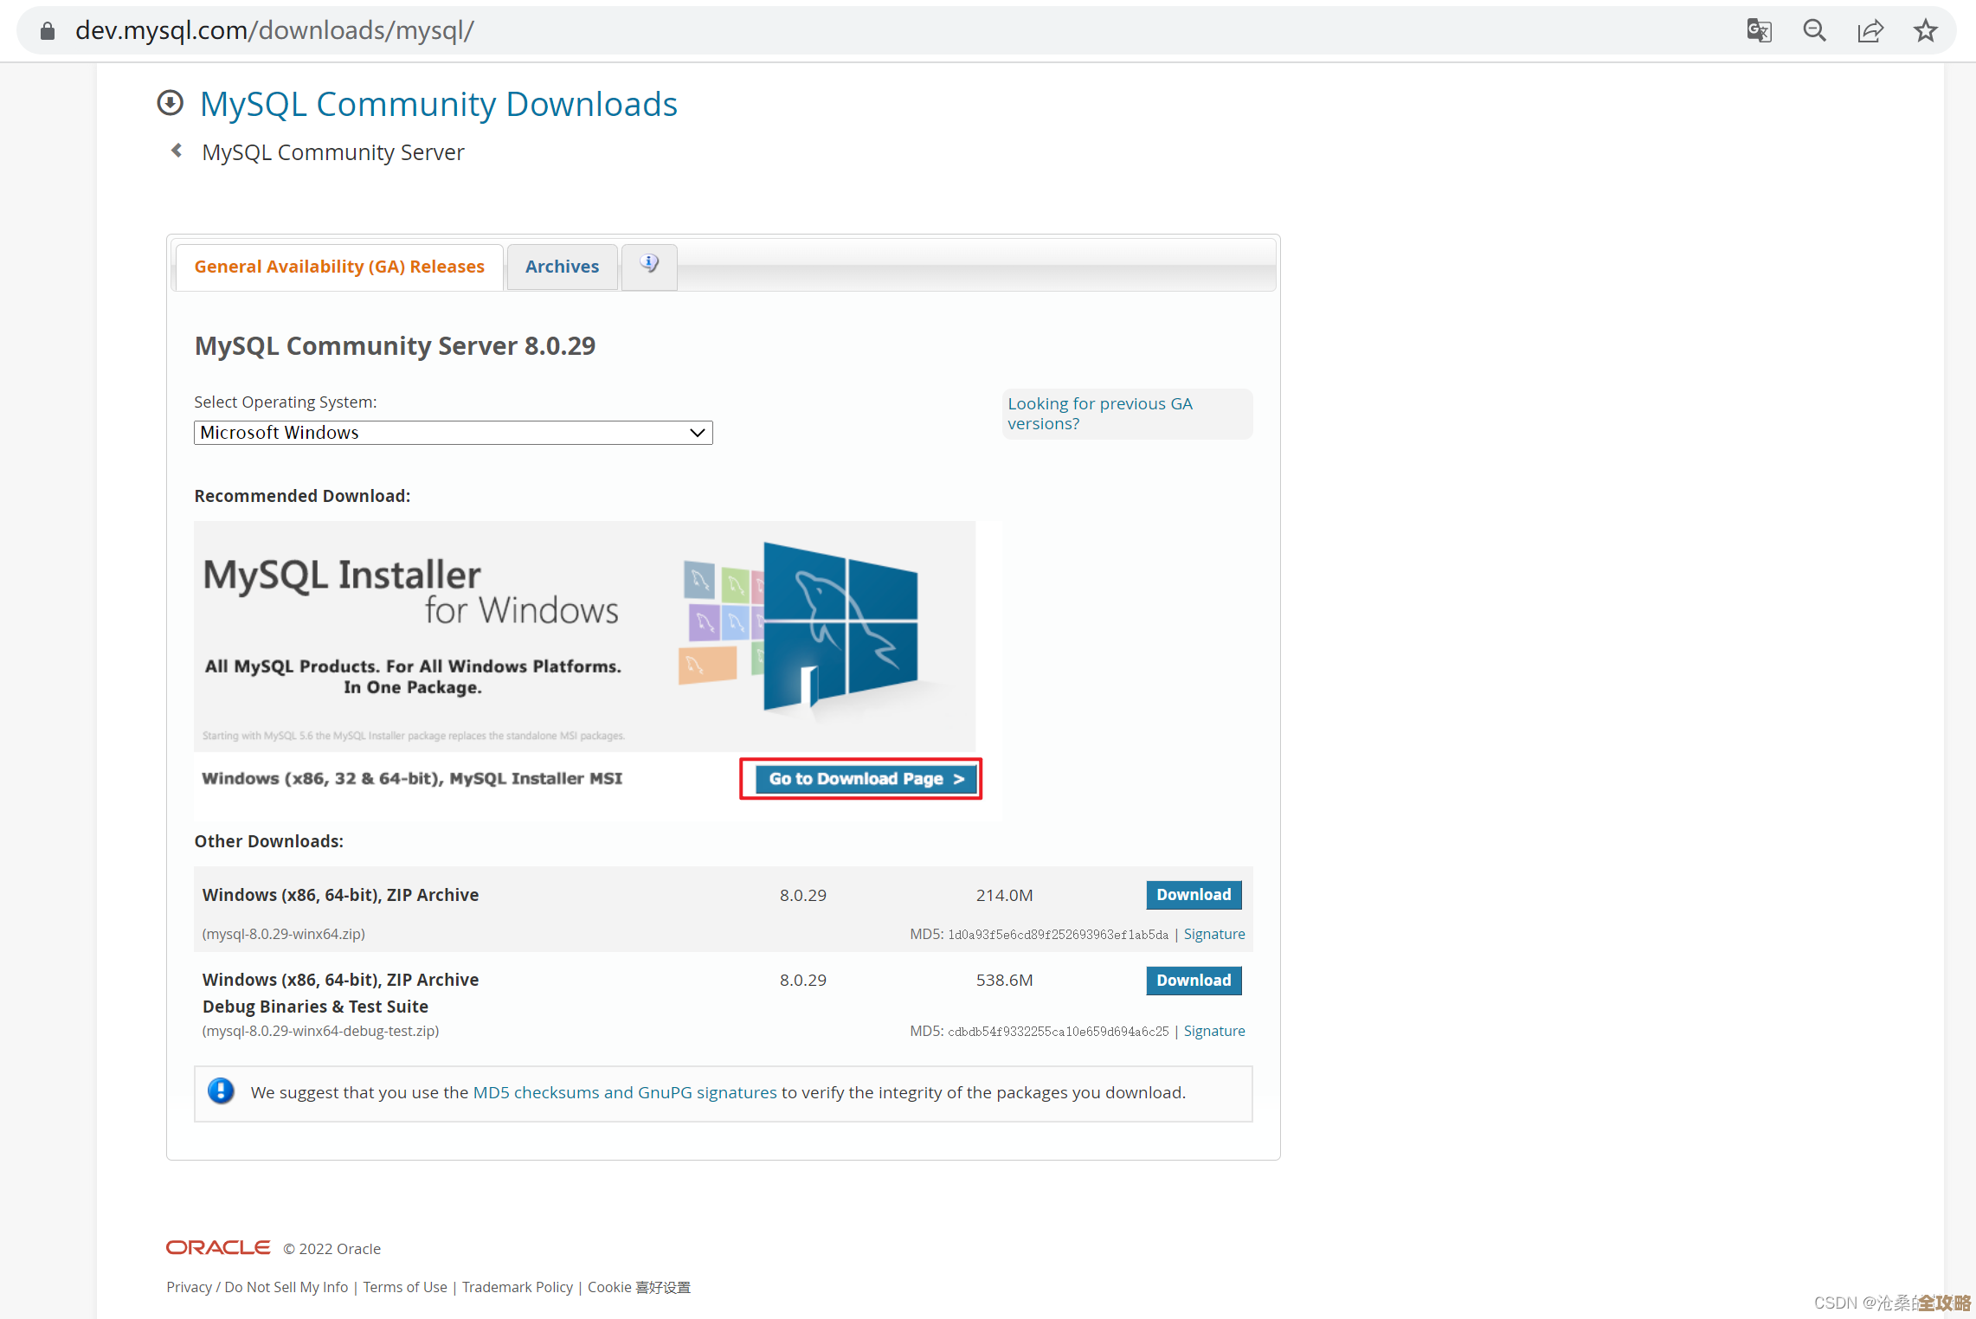Image resolution: width=1976 pixels, height=1319 pixels.
Task: Click the zoom magnifier icon in address bar
Action: pyautogui.click(x=1814, y=31)
